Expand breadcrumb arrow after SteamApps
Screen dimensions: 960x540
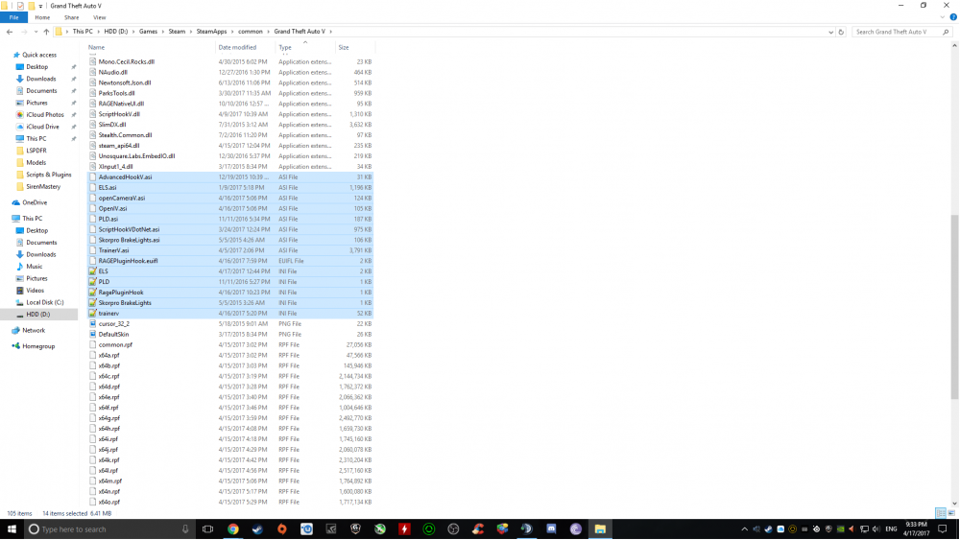coord(232,32)
